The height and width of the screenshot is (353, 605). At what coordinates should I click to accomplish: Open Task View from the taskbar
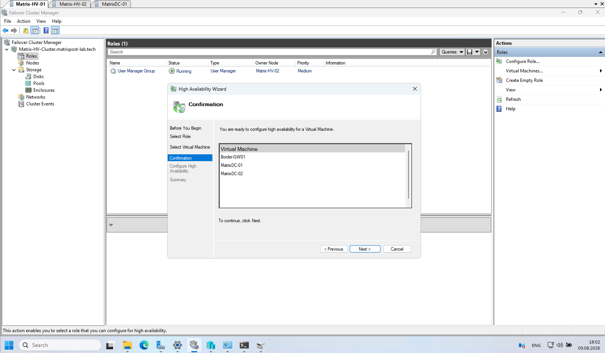click(110, 345)
